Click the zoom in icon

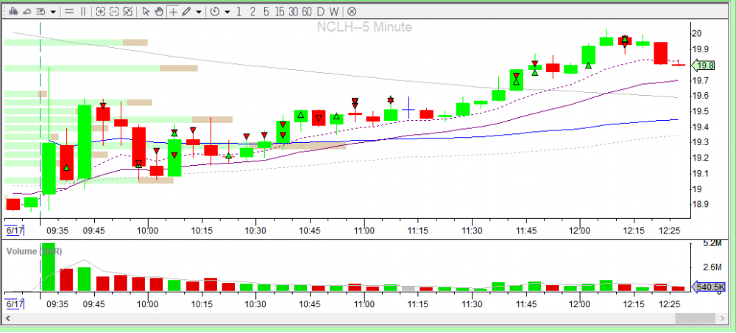click(x=100, y=12)
